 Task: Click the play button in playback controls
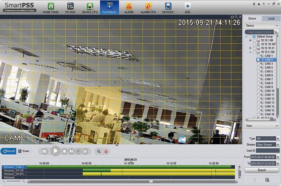pos(55,151)
